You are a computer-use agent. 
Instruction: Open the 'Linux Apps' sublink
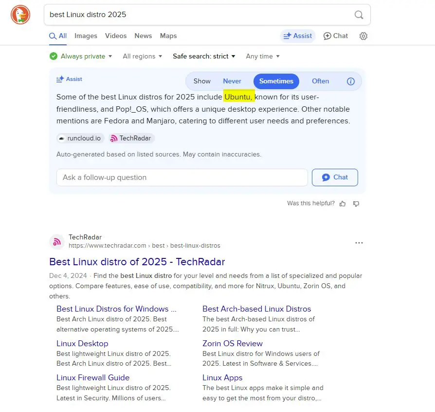222,377
